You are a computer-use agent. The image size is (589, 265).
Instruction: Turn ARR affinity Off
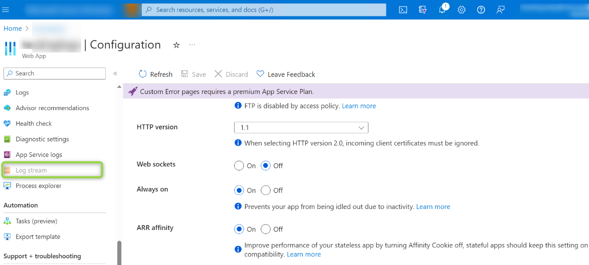tap(266, 229)
